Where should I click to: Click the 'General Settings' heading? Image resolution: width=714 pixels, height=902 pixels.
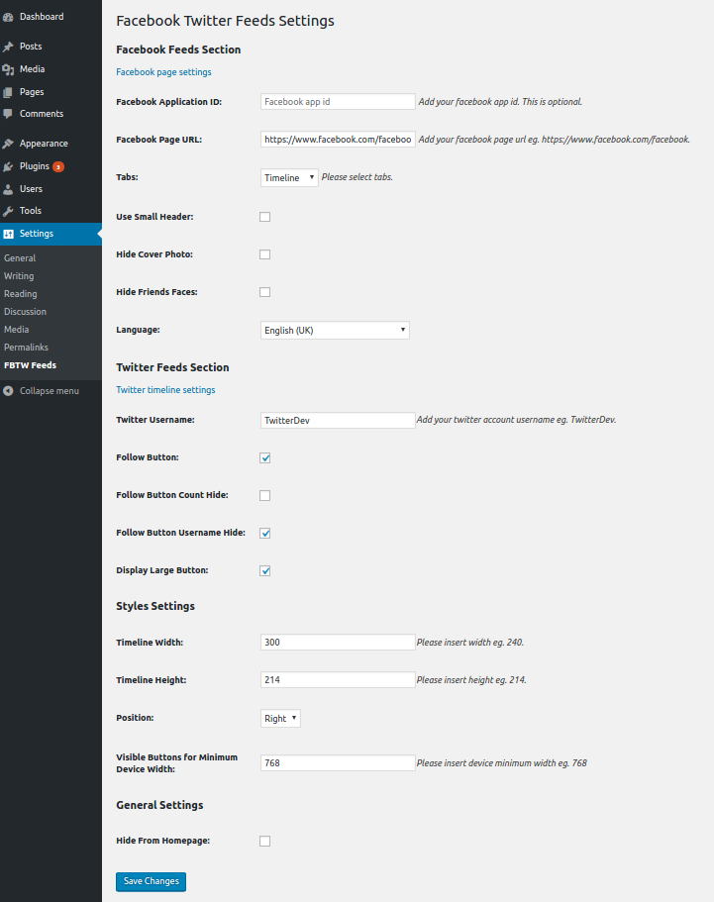pyautogui.click(x=159, y=805)
